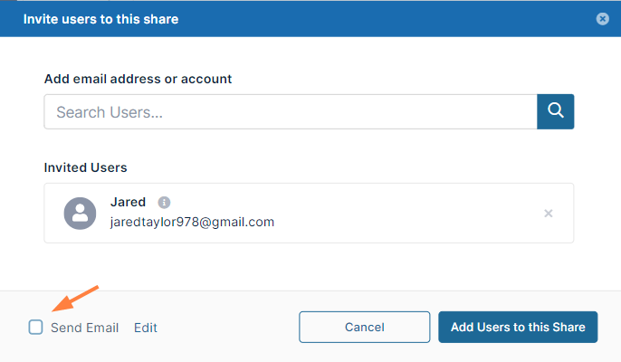Viewport: 621px width, 362px height.
Task: Click the Send Email label text
Action: pyautogui.click(x=84, y=328)
